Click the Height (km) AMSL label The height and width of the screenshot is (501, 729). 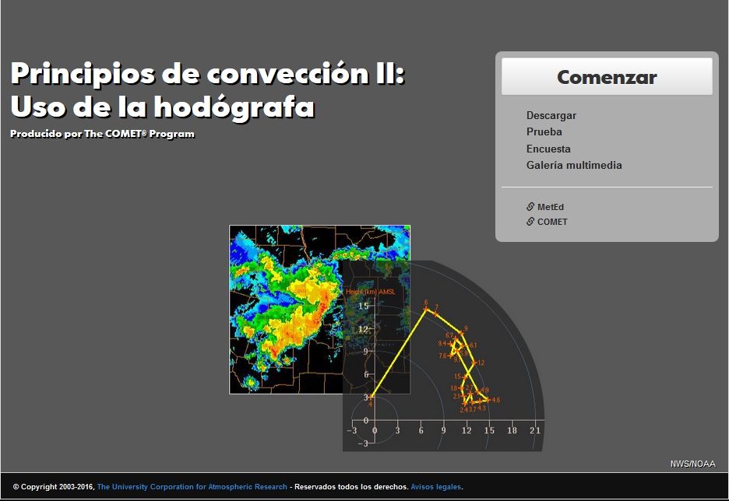371,292
